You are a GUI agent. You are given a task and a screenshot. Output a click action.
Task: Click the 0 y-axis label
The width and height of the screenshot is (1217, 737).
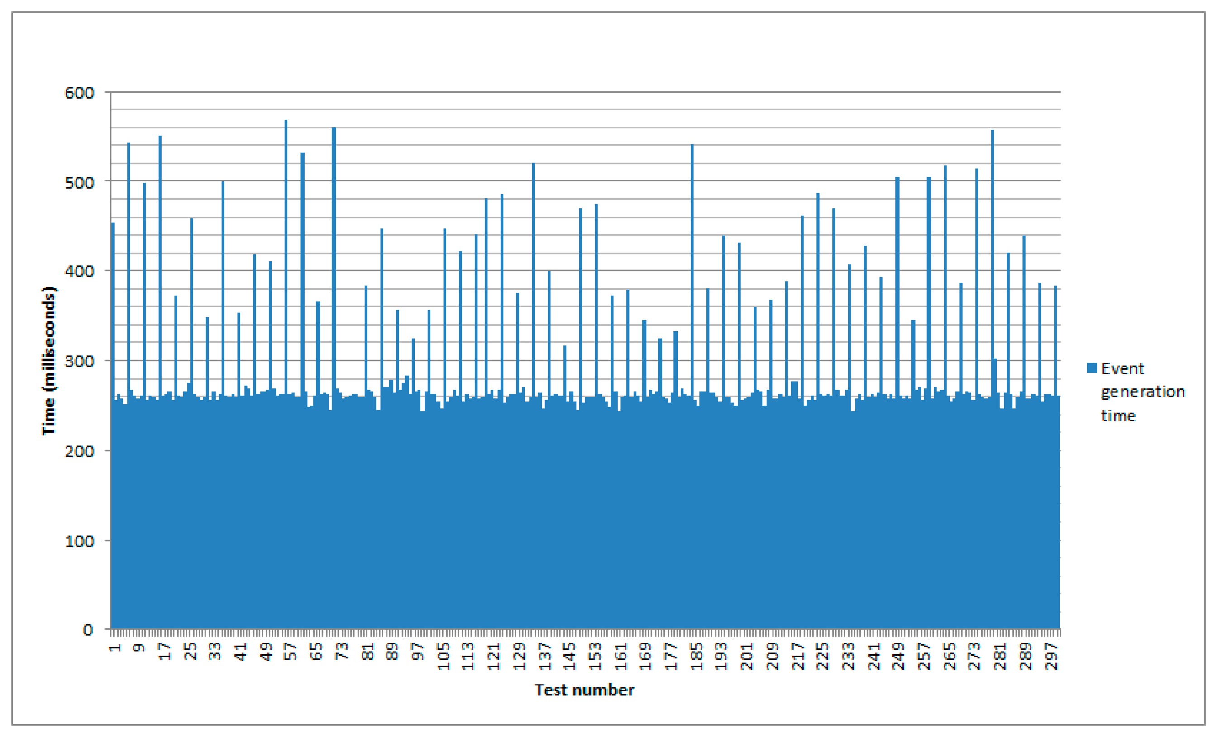click(88, 630)
